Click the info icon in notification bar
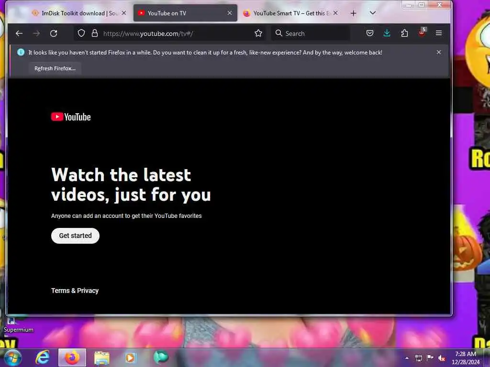490x367 pixels. pos(21,52)
